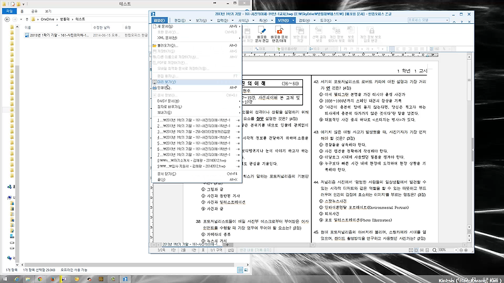Open the Windows Start button
Screen dimensions: 504x283
click(5, 279)
